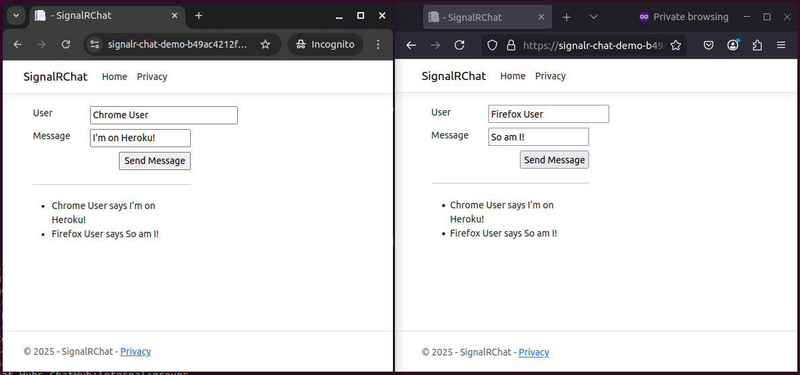Click the User label in the Chrome window

[x=42, y=113]
